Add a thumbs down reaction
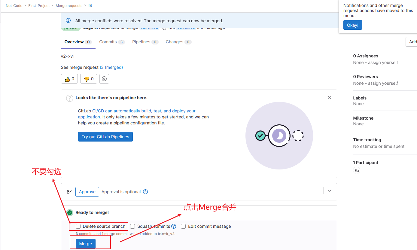The width and height of the screenshot is (417, 250). click(89, 79)
